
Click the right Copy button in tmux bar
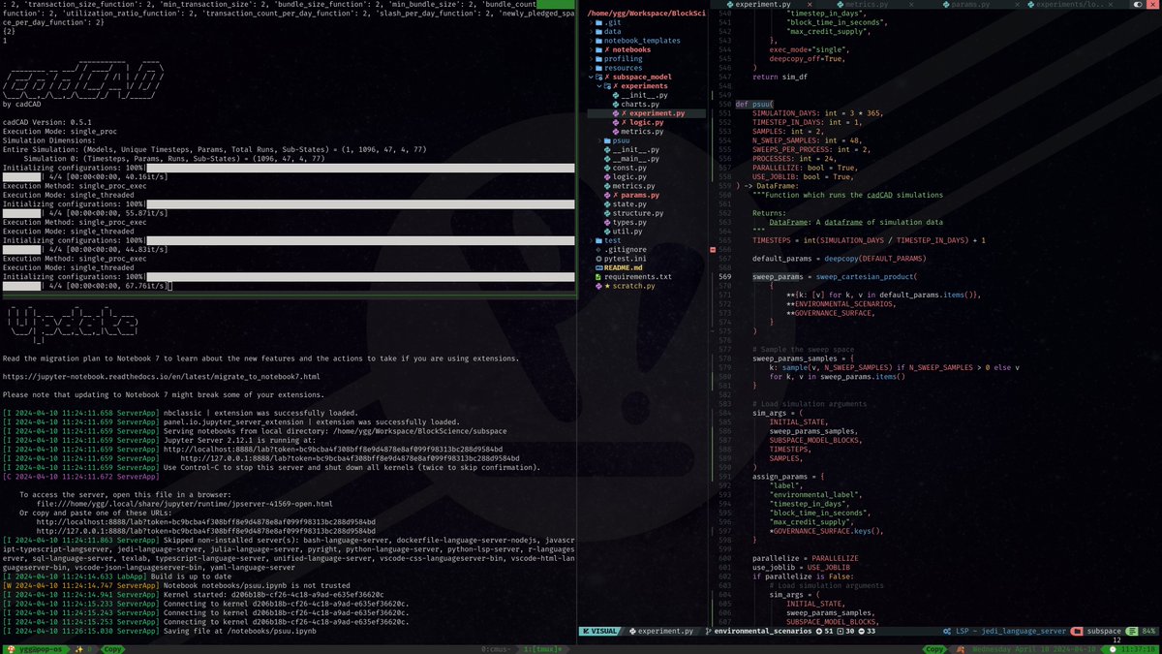(933, 649)
